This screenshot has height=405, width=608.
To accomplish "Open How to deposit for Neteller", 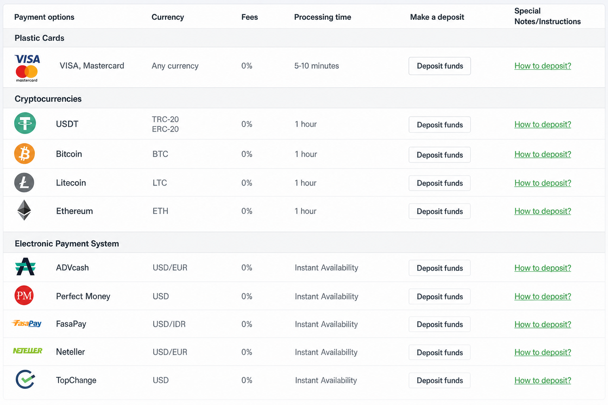I will [x=543, y=352].
